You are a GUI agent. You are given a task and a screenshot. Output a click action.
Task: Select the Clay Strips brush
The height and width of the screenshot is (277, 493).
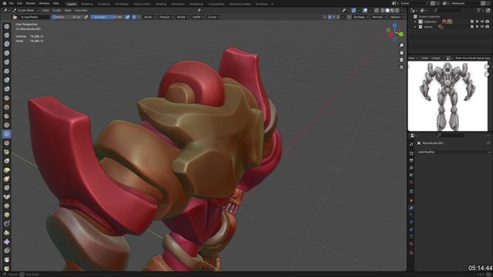tap(7, 53)
